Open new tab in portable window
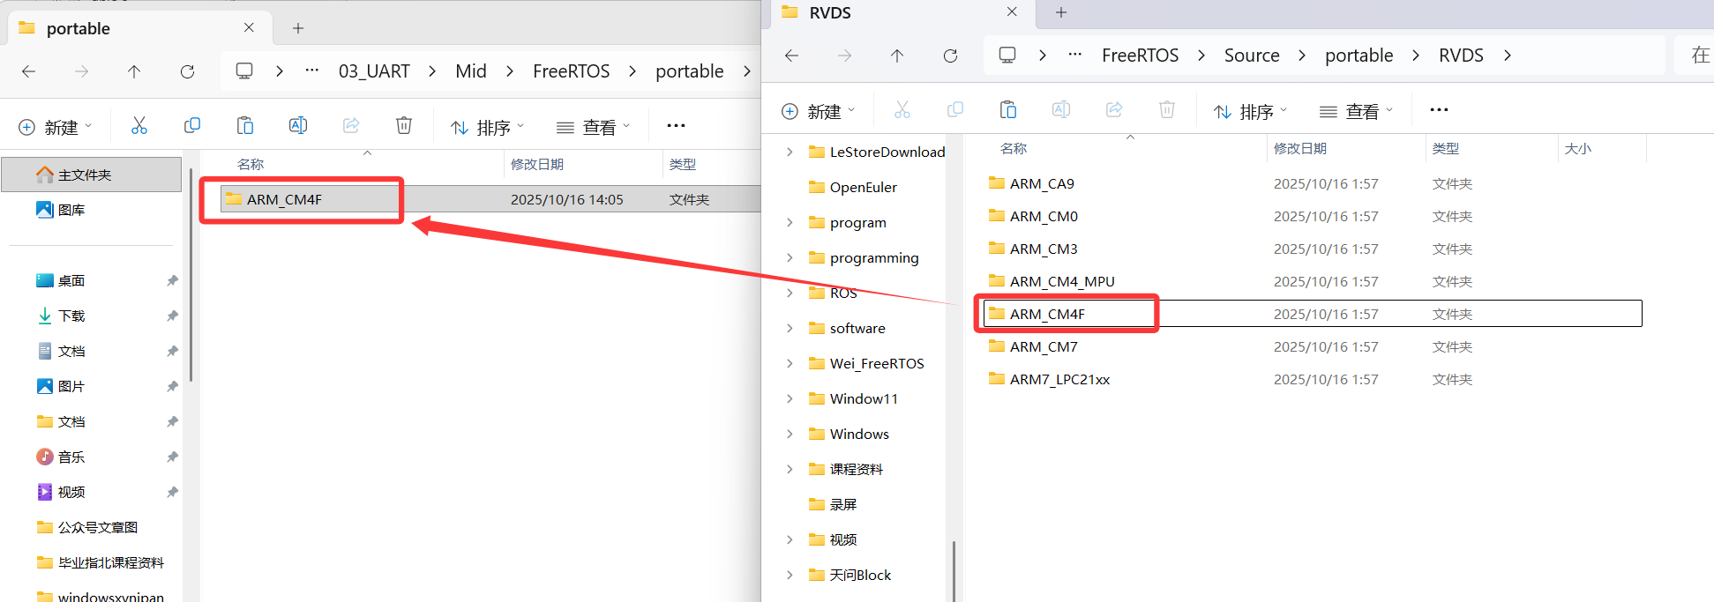Image resolution: width=1714 pixels, height=602 pixels. pyautogui.click(x=298, y=28)
